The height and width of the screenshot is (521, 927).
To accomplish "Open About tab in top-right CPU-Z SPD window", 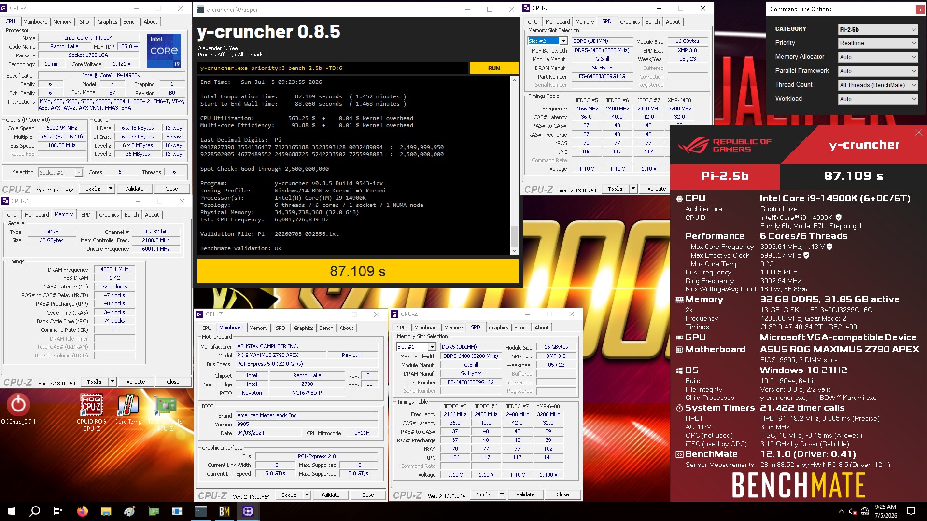I will coord(673,22).
